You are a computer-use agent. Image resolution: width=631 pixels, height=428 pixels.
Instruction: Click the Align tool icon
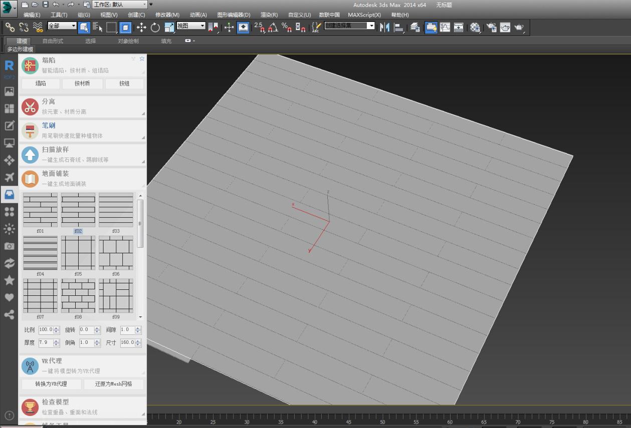(x=399, y=27)
